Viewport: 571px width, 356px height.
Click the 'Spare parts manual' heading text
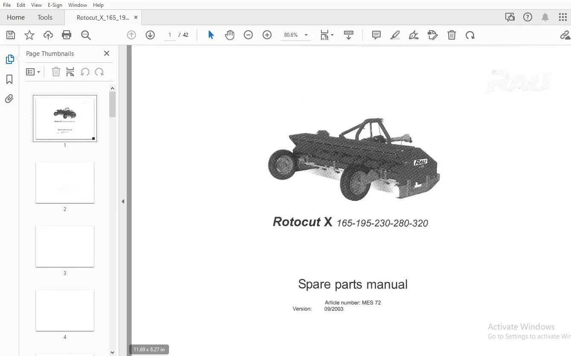[353, 284]
